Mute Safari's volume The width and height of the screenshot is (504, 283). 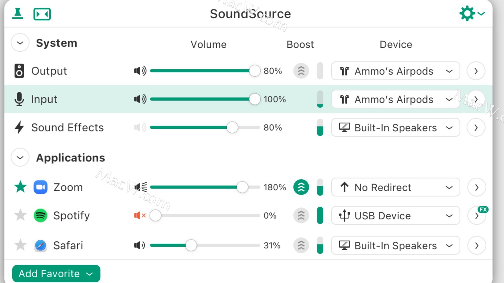tap(140, 245)
